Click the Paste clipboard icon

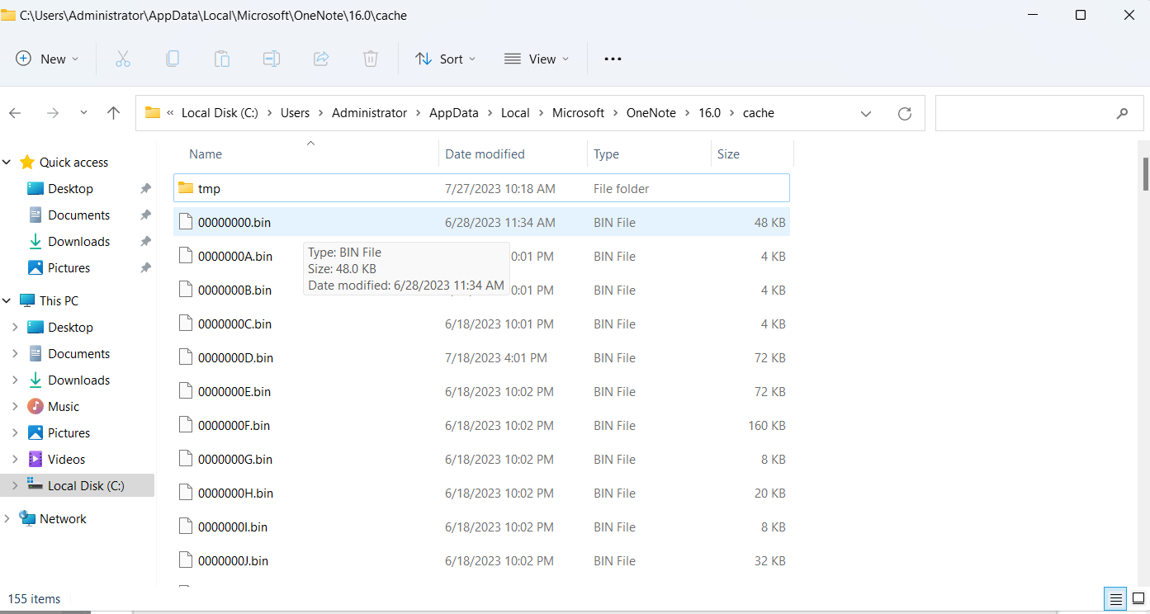[x=222, y=59]
